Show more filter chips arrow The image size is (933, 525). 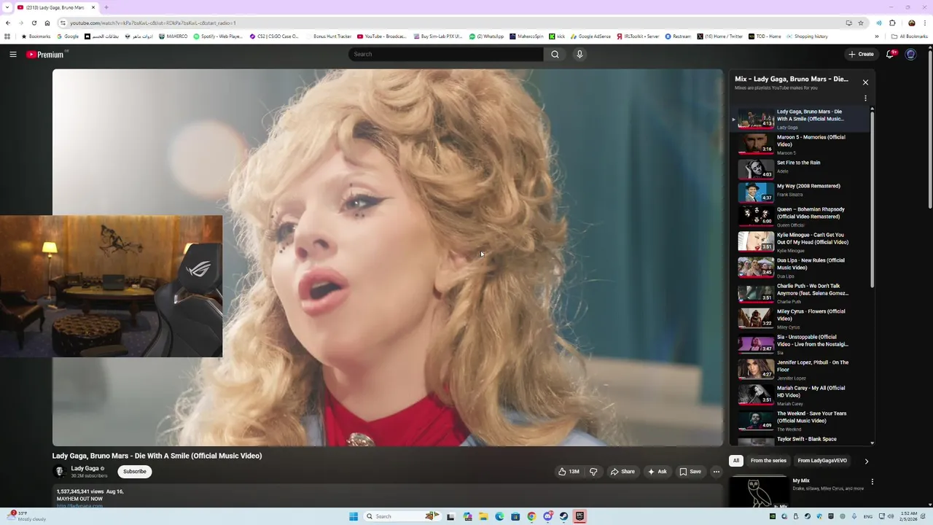click(x=866, y=461)
